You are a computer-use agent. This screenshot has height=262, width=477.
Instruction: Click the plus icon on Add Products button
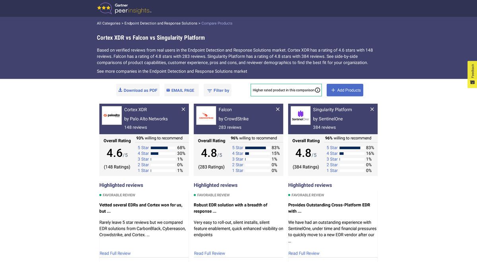coord(332,90)
